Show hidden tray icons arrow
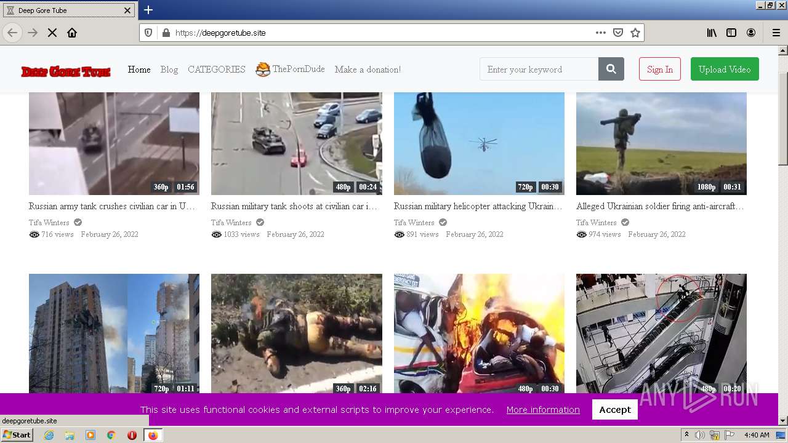This screenshot has width=788, height=443. pyautogui.click(x=686, y=434)
